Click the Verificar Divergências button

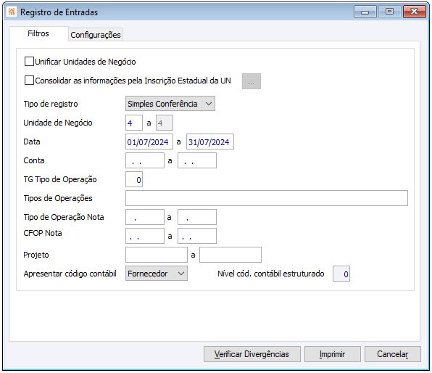(252, 354)
